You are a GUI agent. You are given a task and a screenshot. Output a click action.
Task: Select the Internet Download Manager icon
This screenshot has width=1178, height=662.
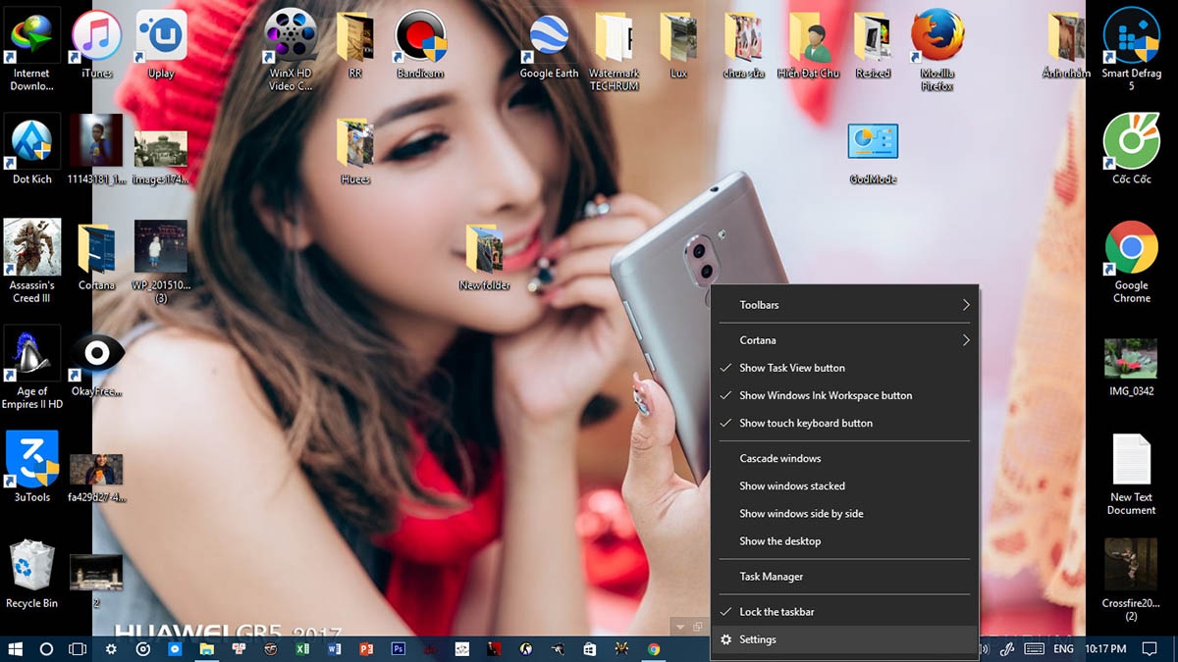pos(31,49)
